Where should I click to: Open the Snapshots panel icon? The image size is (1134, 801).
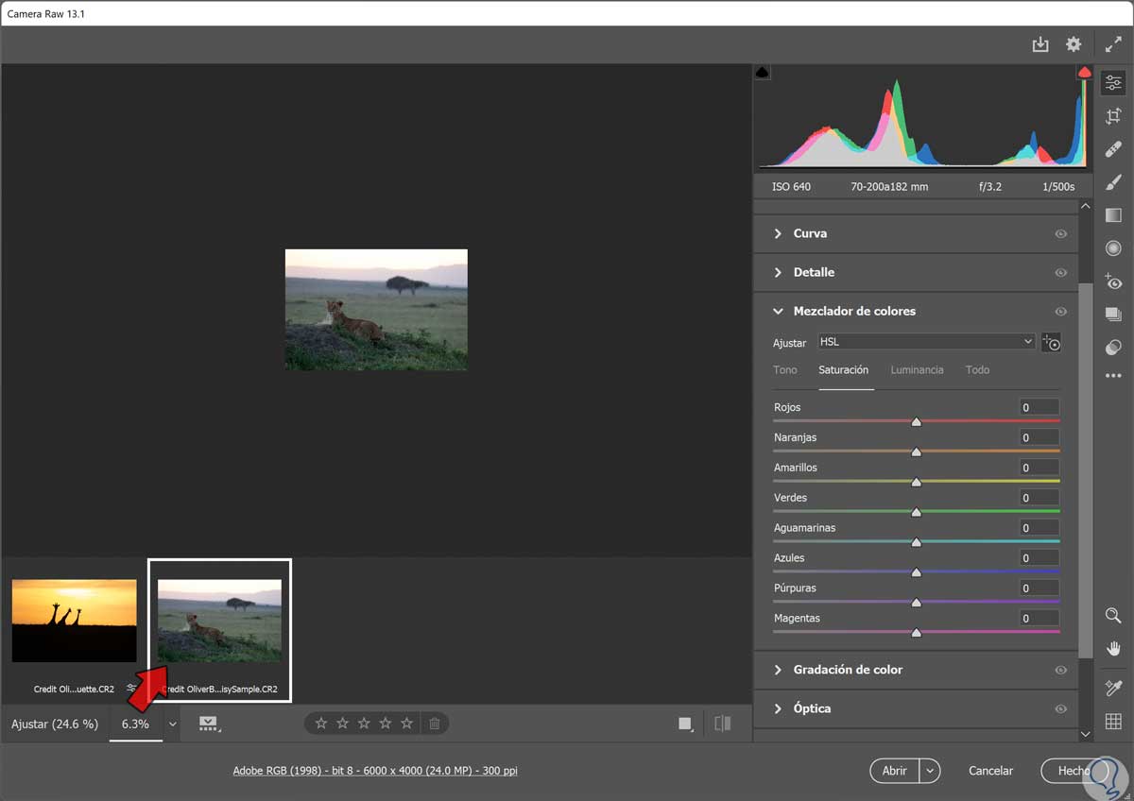pos(1113,315)
